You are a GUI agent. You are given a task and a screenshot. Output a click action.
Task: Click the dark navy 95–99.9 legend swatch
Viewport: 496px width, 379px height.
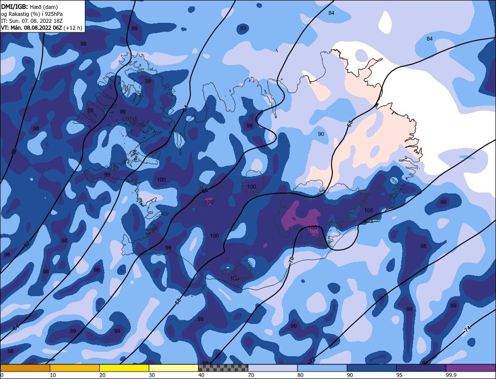point(421,368)
